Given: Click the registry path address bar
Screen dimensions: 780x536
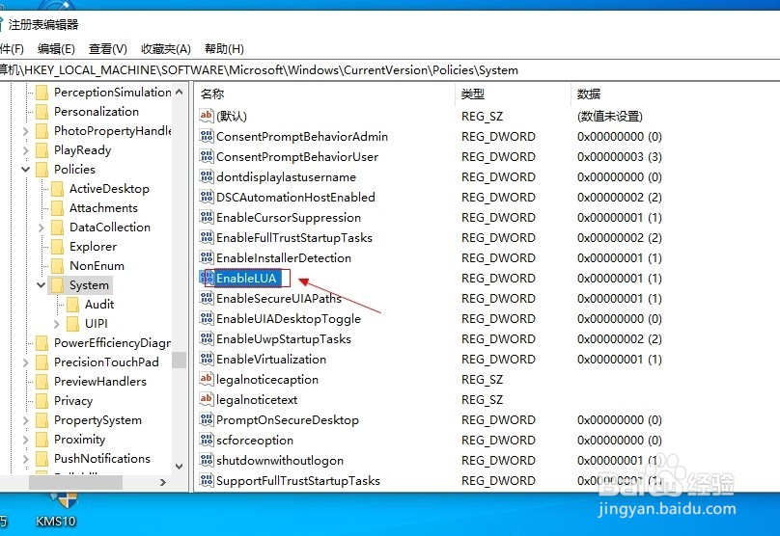Looking at the screenshot, I should 390,70.
